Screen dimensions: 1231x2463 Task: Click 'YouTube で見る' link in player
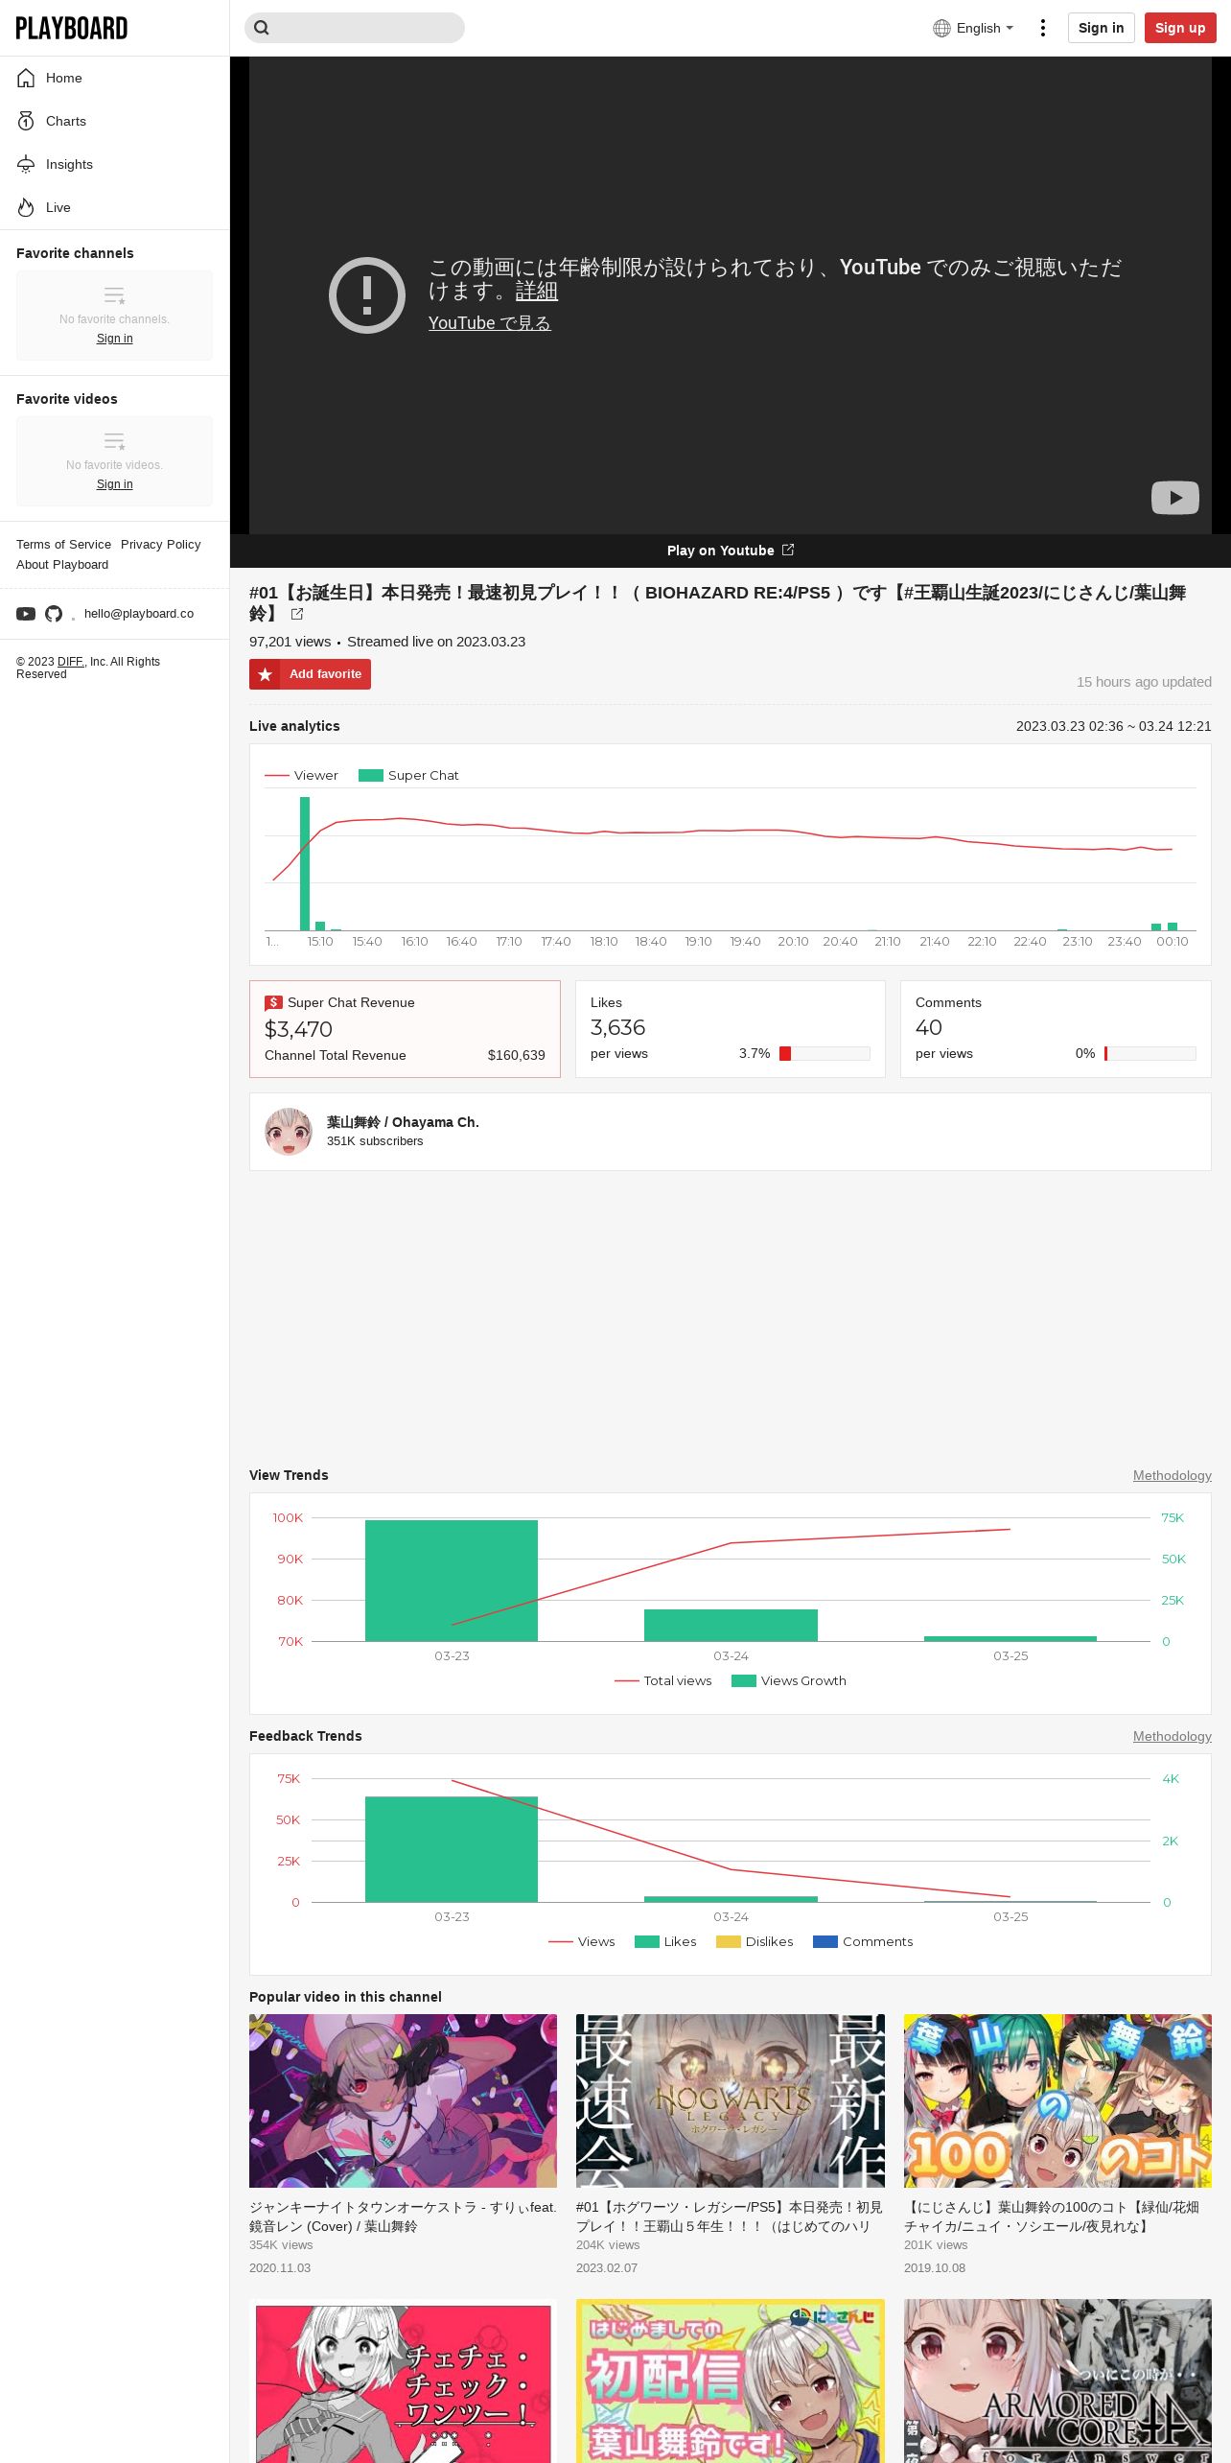click(x=490, y=323)
